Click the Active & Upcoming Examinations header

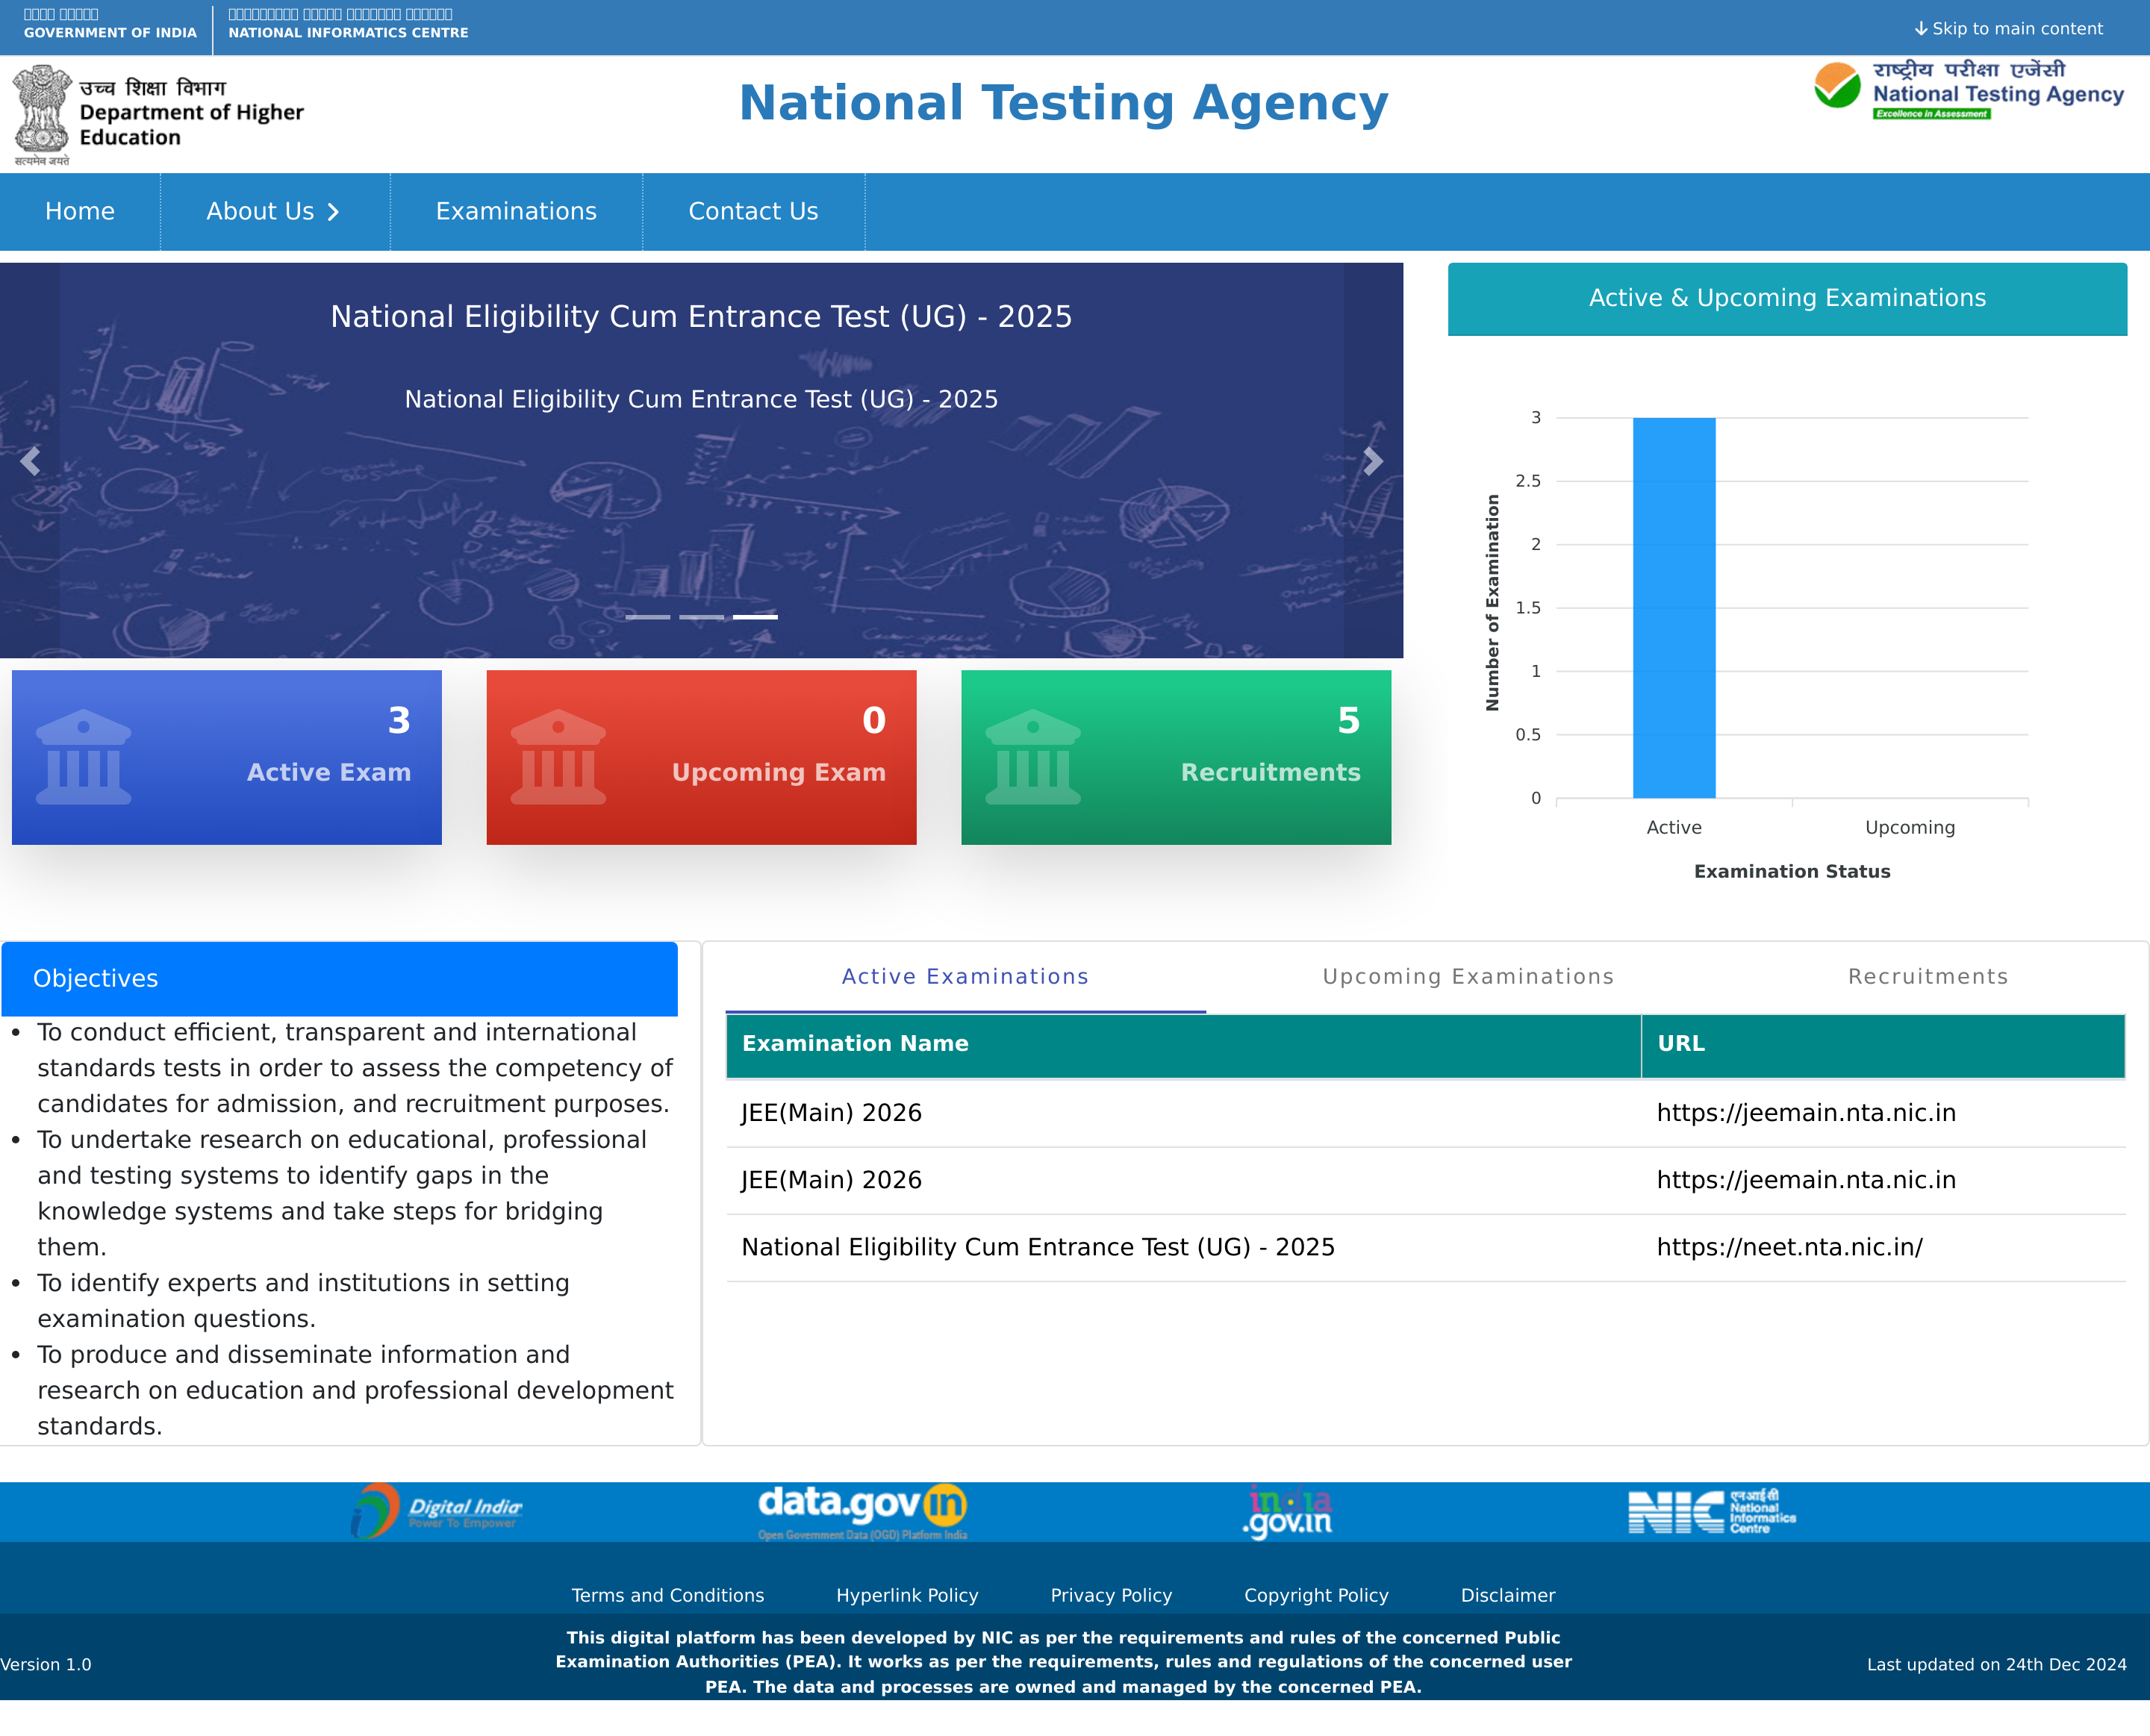(1787, 299)
